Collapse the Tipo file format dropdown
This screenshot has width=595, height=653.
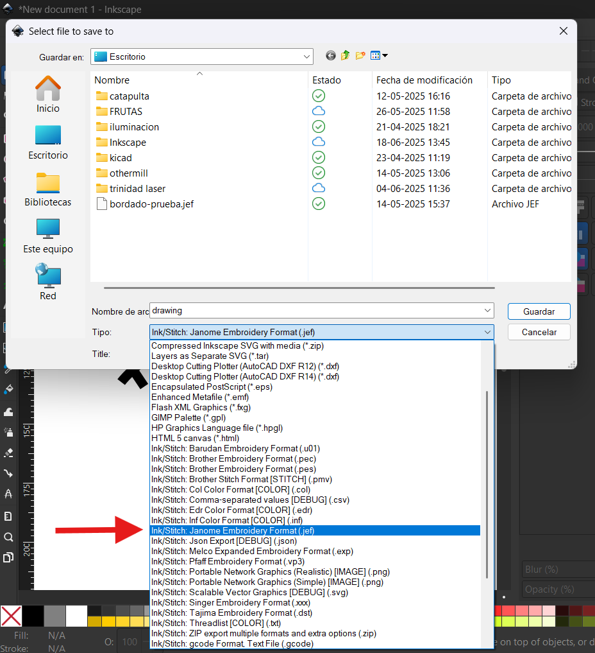click(x=488, y=333)
